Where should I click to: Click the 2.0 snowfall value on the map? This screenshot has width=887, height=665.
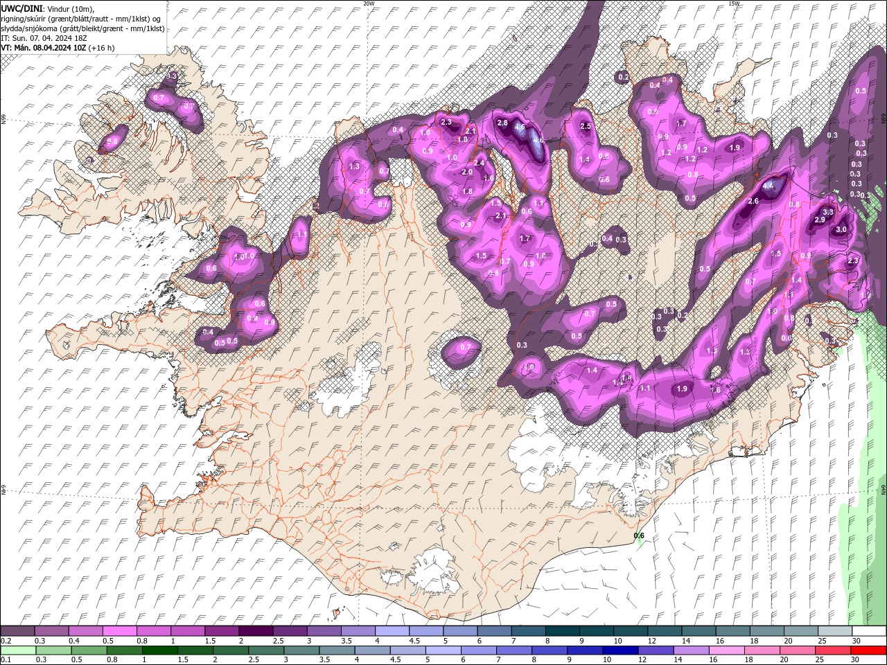(x=467, y=172)
